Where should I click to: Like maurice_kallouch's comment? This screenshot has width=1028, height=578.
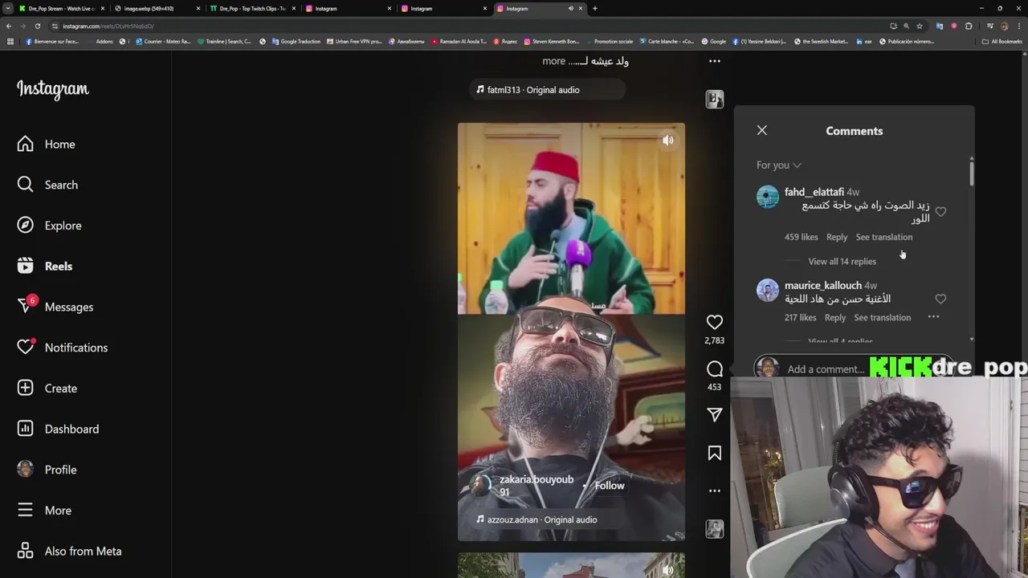pos(940,299)
